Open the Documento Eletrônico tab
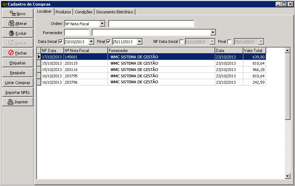The height and width of the screenshot is (186, 295). 115,12
